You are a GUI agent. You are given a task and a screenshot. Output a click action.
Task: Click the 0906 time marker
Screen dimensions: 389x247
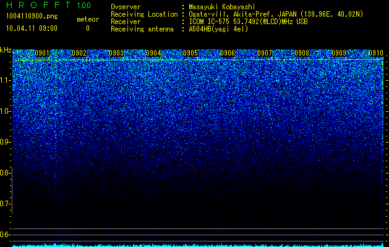click(x=228, y=53)
